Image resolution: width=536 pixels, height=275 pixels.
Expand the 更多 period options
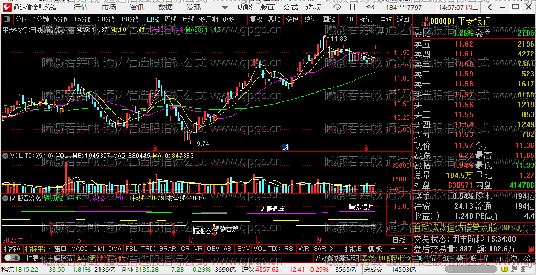(x=231, y=19)
